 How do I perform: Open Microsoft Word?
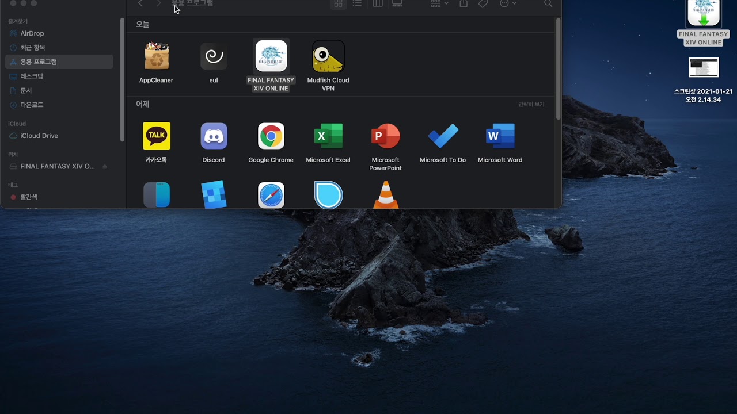[x=500, y=136]
